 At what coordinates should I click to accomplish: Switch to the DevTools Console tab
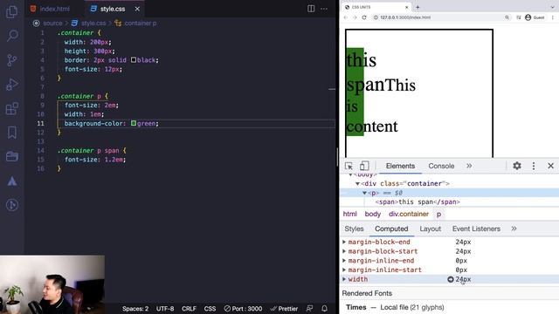click(x=441, y=166)
